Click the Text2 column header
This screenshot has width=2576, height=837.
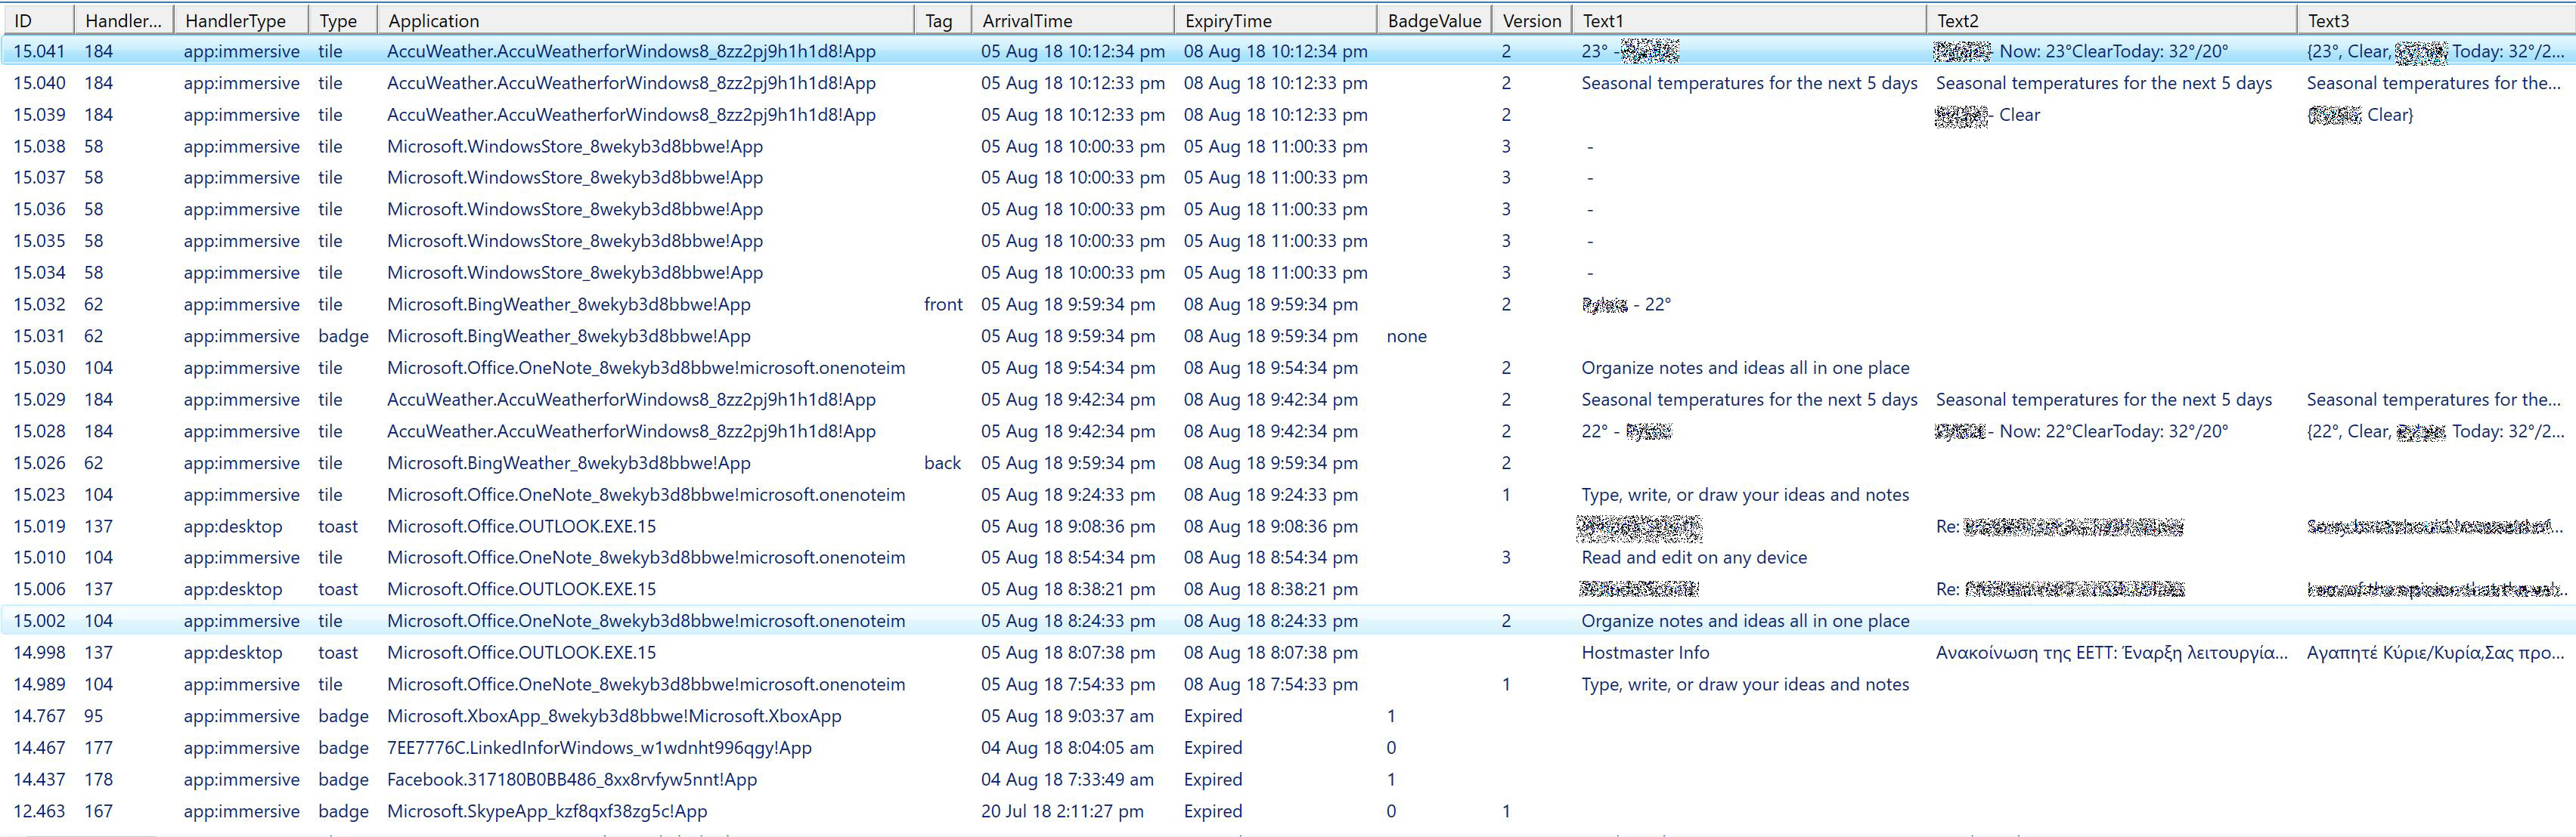coord(1957,20)
